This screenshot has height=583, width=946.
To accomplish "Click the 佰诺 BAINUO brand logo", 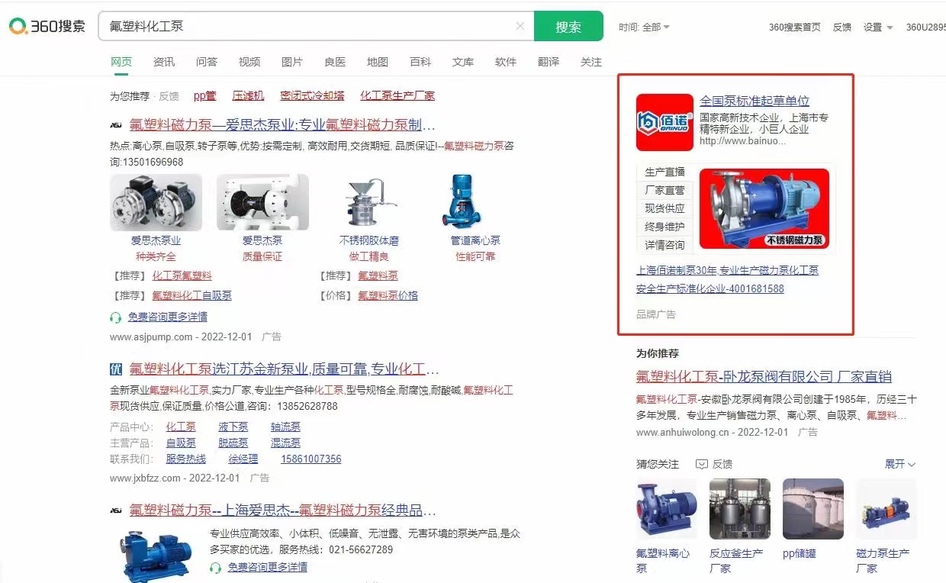I will tap(664, 122).
